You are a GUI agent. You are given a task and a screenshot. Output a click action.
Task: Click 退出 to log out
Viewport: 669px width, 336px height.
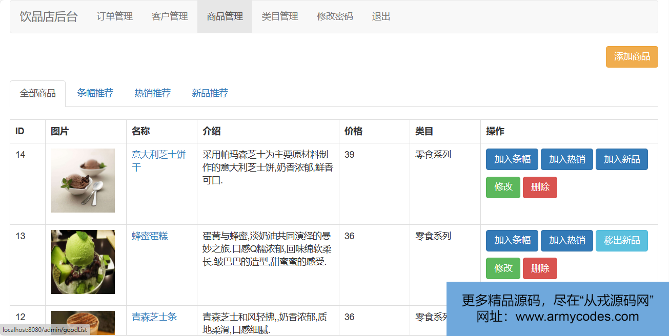[381, 16]
